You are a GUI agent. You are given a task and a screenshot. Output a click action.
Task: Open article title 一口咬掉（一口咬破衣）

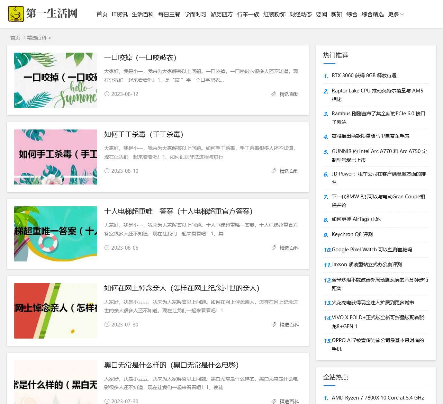[140, 57]
